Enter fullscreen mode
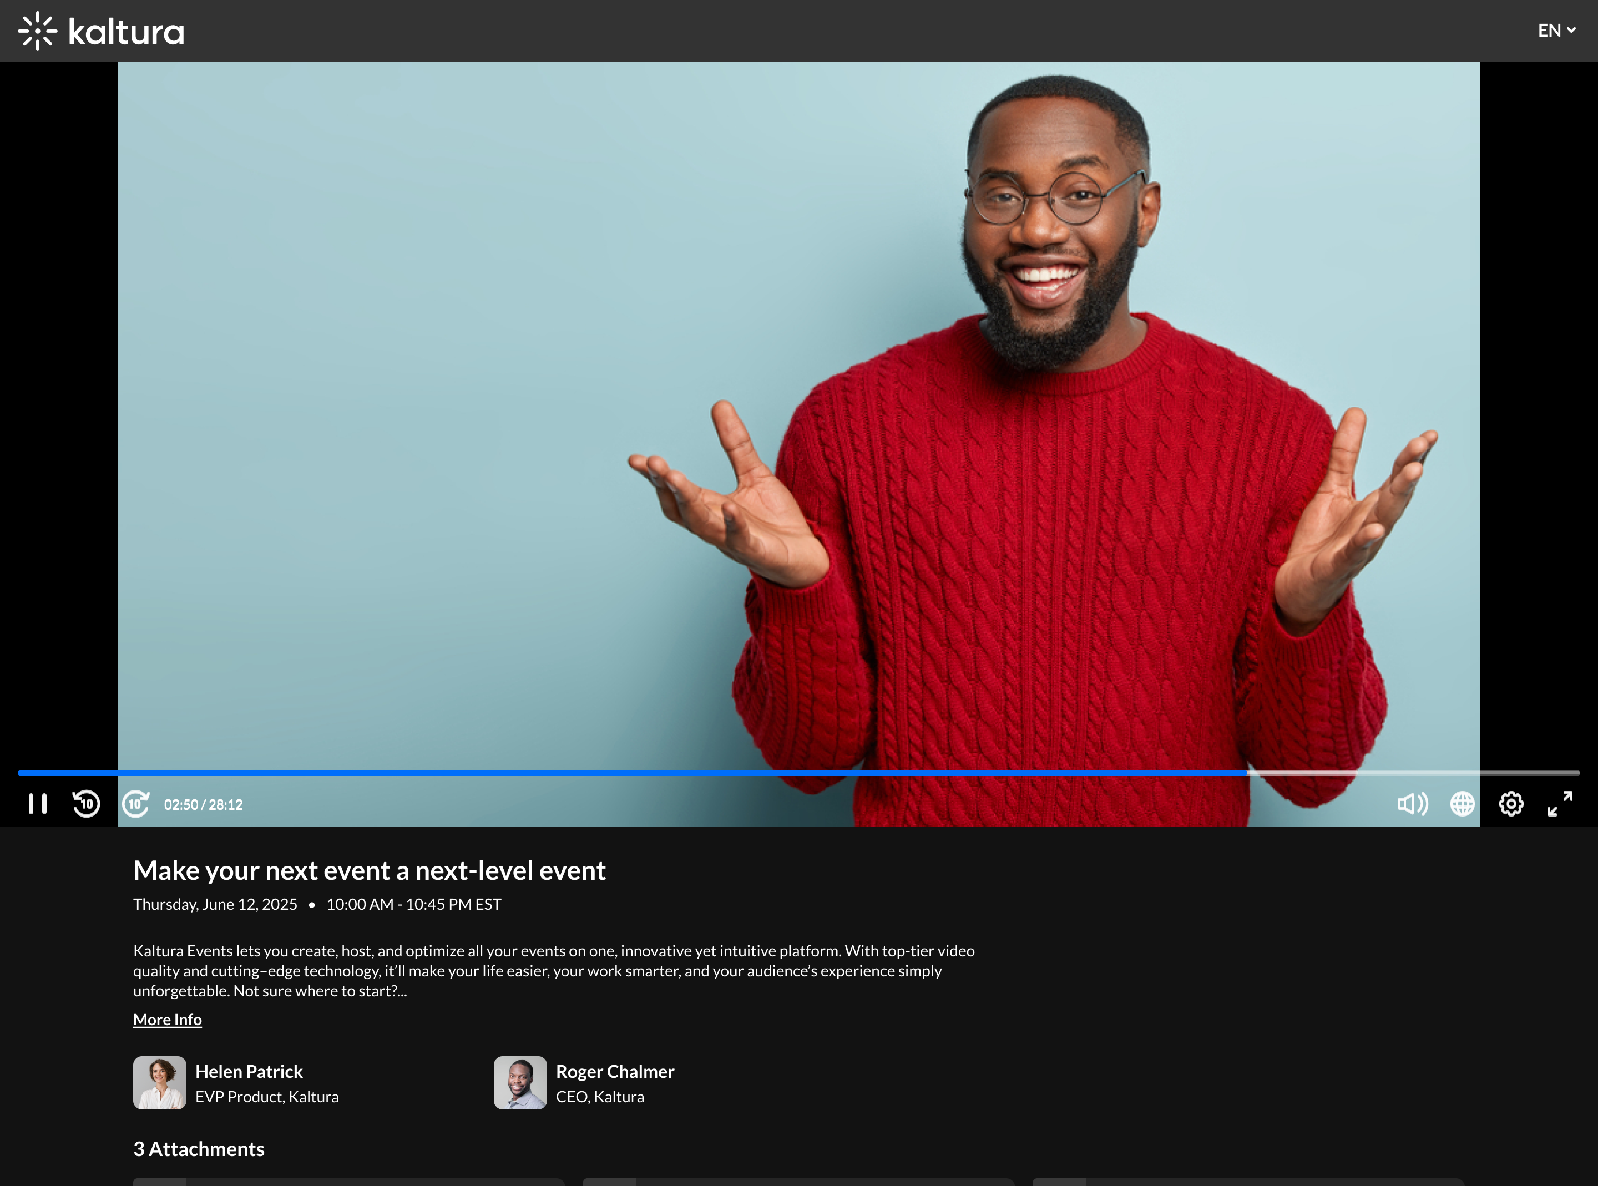The height and width of the screenshot is (1186, 1598). 1560,803
